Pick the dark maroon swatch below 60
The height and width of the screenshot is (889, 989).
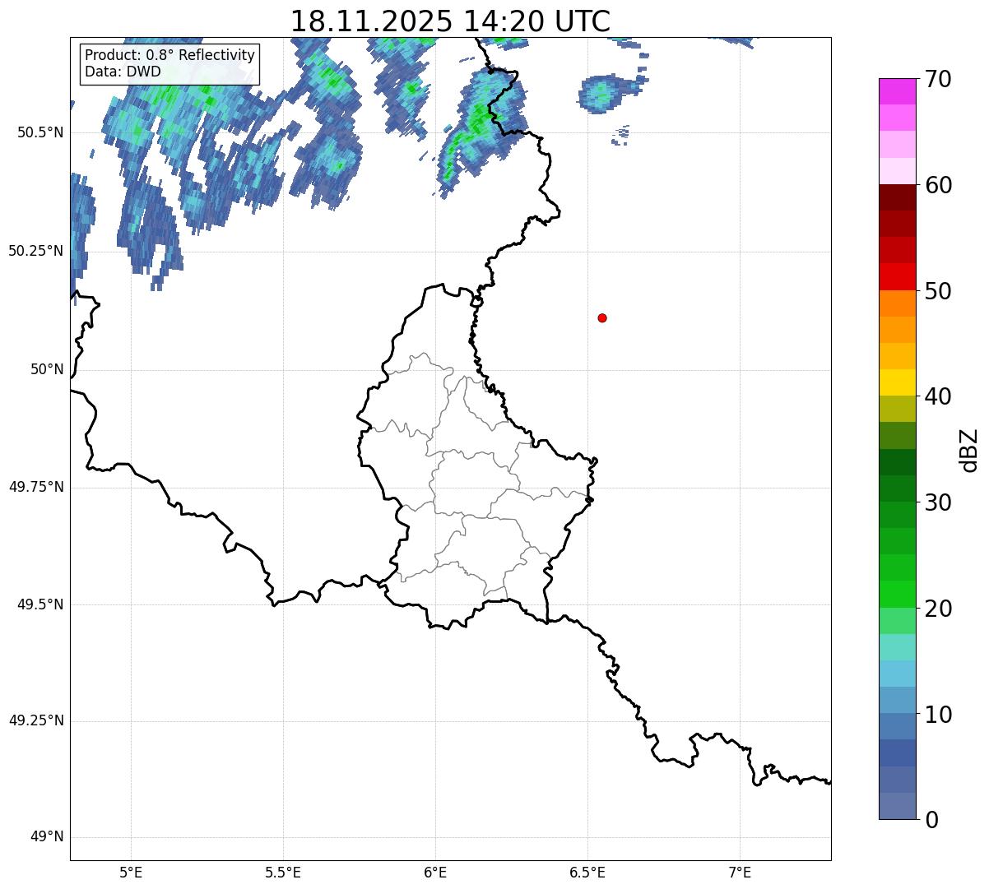tap(897, 197)
